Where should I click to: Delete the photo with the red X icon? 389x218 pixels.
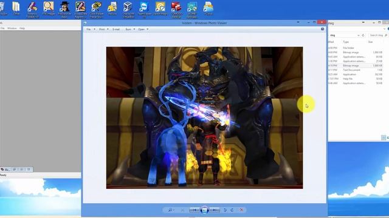(241, 210)
